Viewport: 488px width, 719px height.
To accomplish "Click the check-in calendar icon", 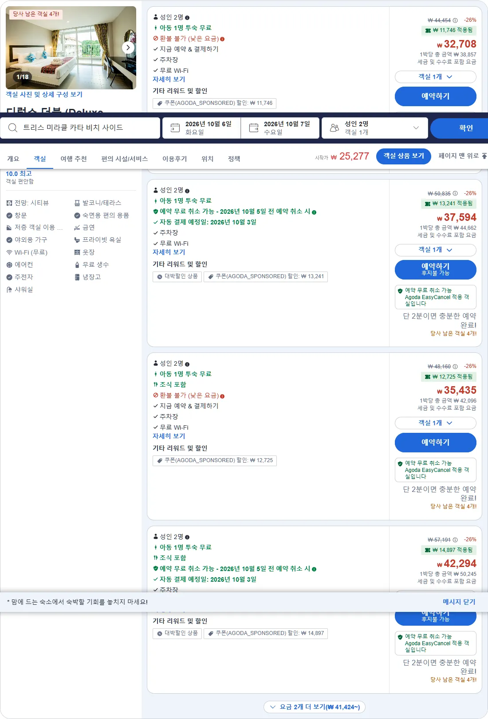I will coord(175,128).
